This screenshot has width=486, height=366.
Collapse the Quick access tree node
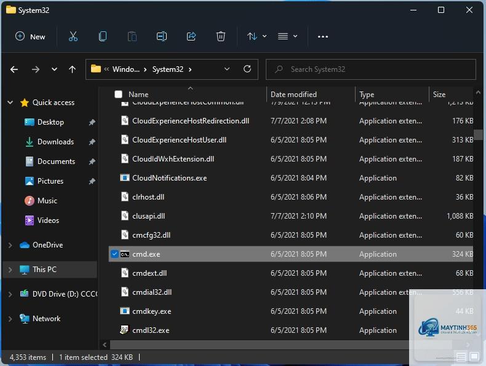pos(10,103)
